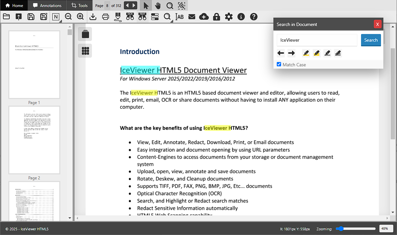Go to the previous page
This screenshot has height=235, width=397.
[x=127, y=5]
